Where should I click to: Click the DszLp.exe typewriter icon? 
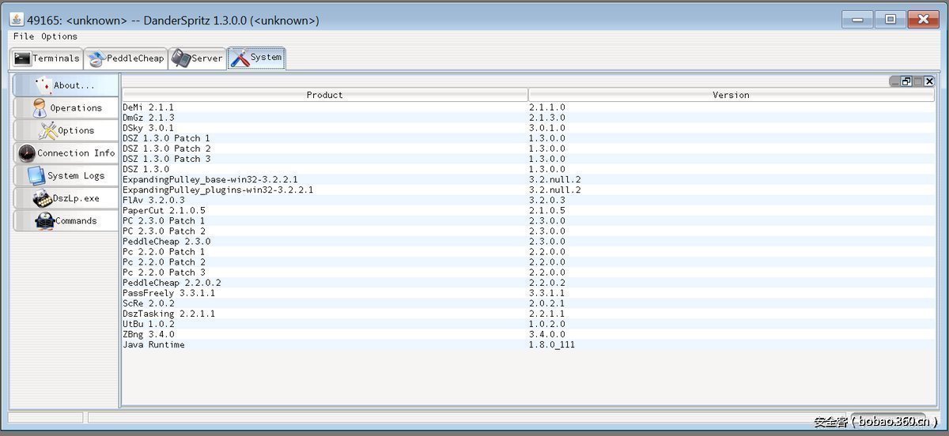[42, 199]
